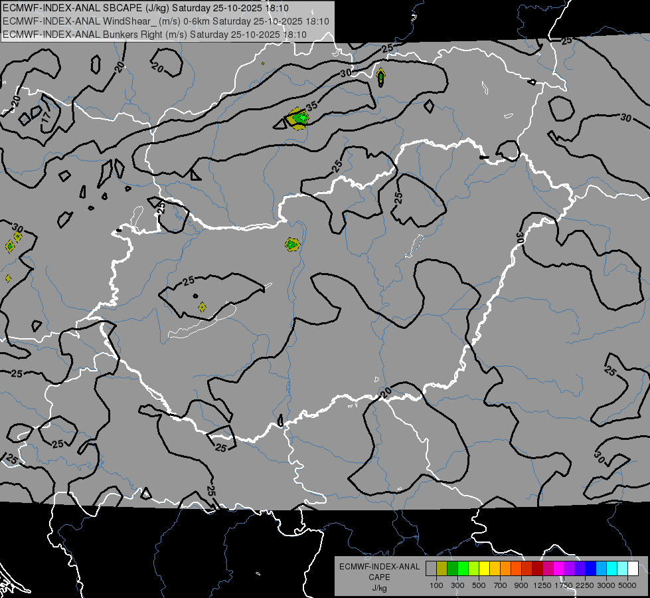Click the bright magenta legend swatch

point(559,568)
